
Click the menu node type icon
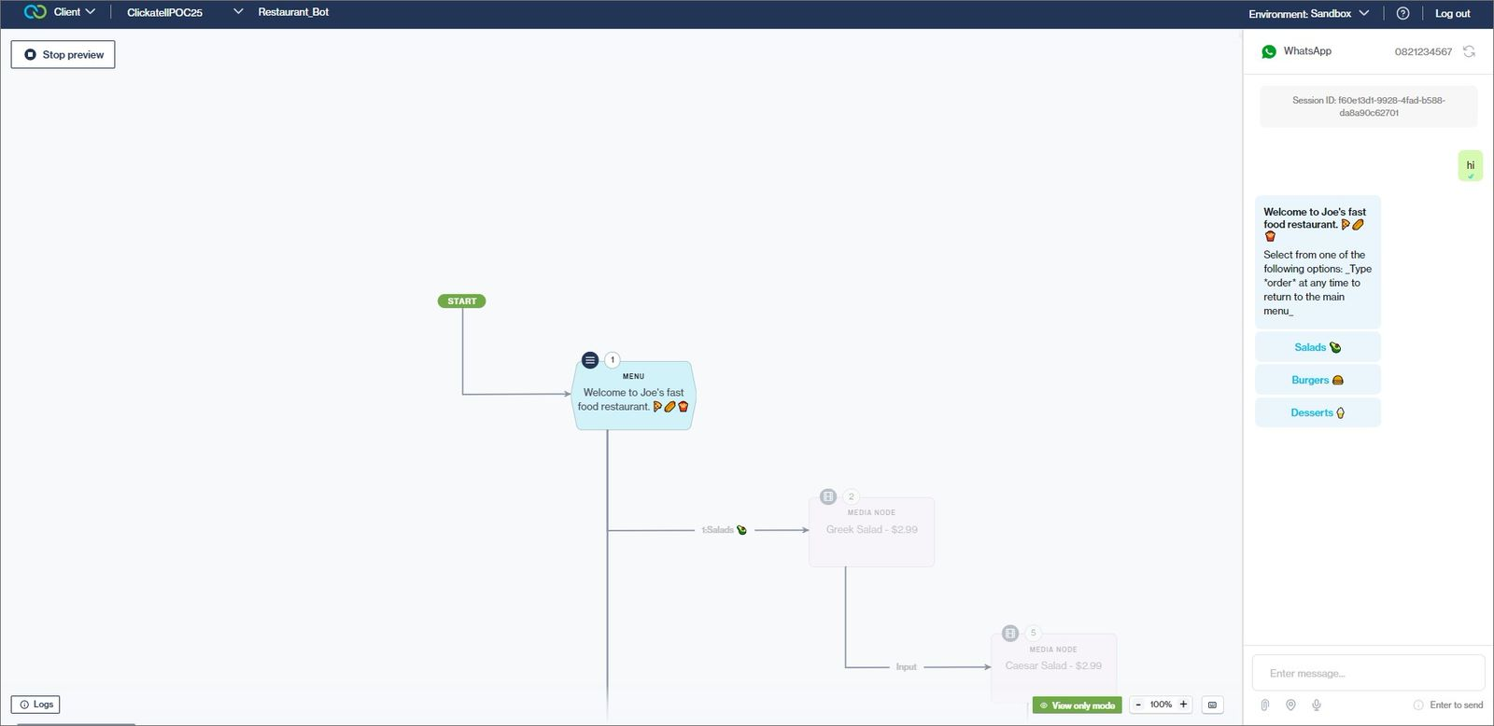coord(590,359)
